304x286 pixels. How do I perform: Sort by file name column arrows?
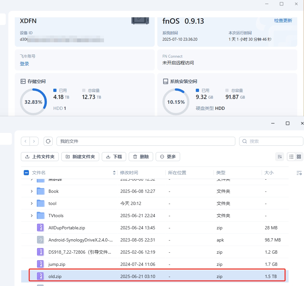tap(114, 173)
